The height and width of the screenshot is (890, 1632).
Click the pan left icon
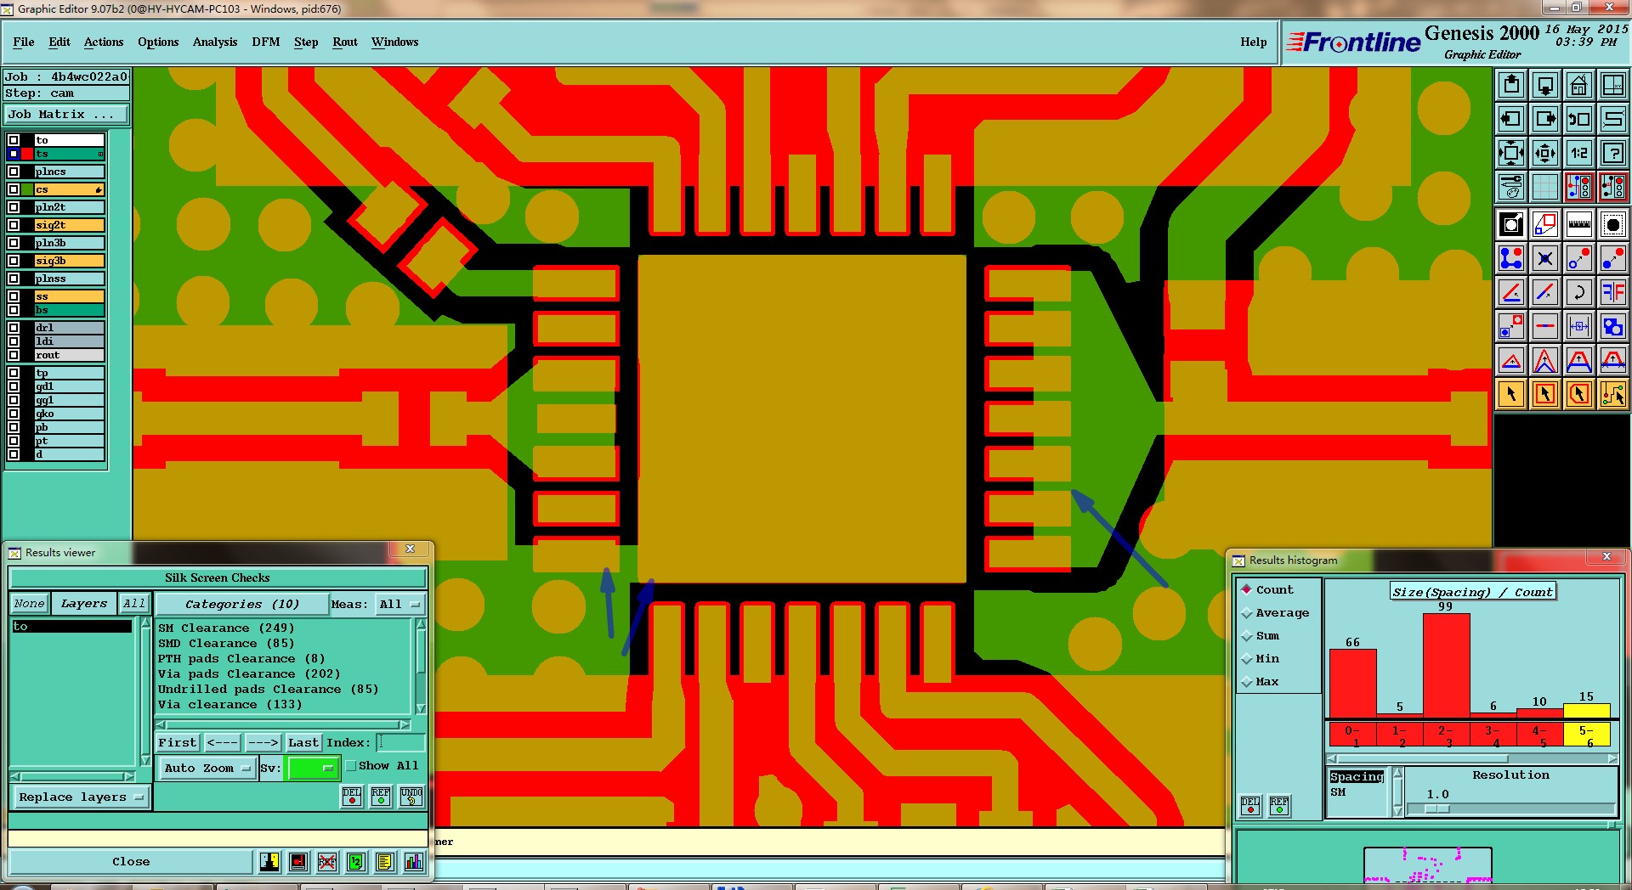1511,119
